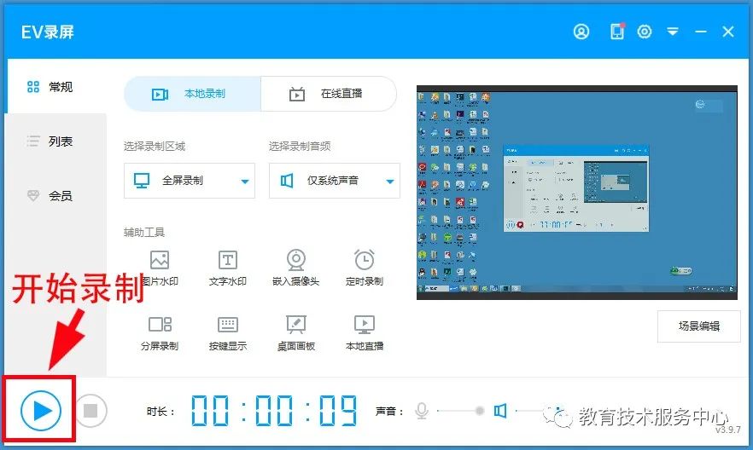Open settings gear in title bar
This screenshot has width=753, height=450.
(x=645, y=32)
